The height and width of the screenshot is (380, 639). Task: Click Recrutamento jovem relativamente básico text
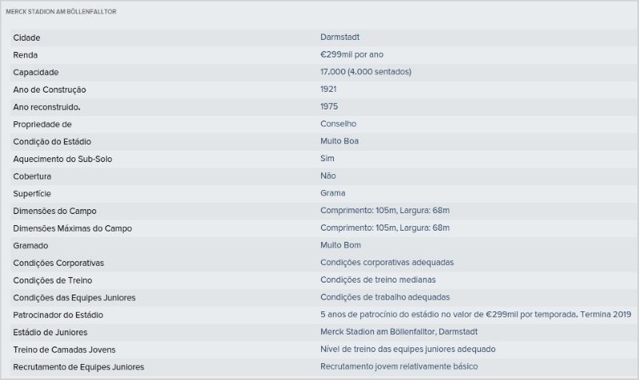pos(399,366)
